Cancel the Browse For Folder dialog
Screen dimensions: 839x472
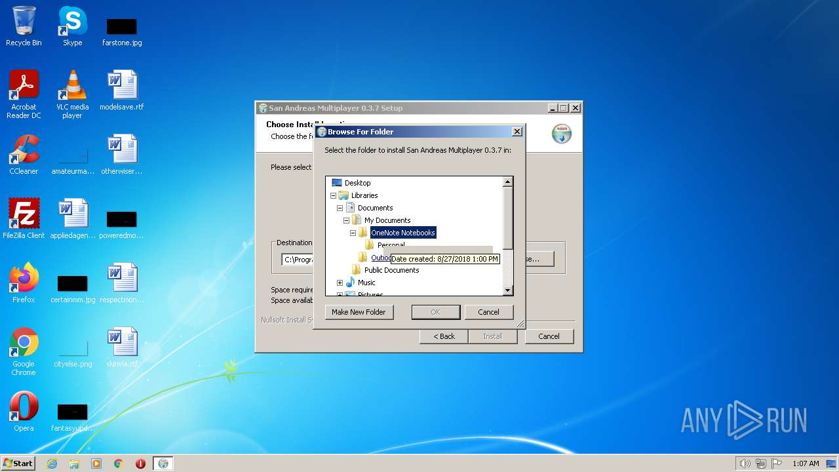(x=488, y=312)
